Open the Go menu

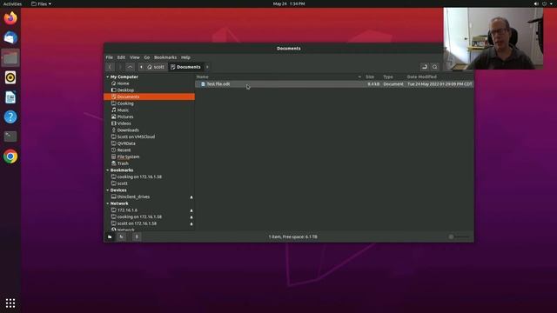tap(147, 57)
